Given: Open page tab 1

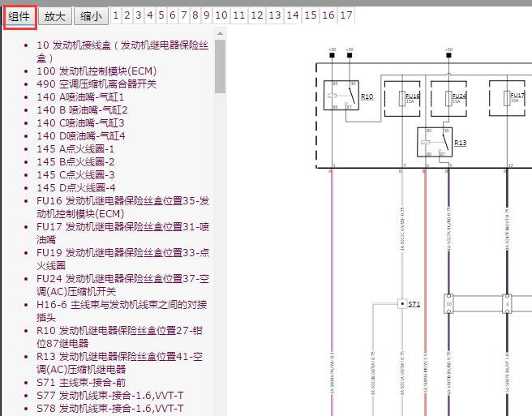Looking at the screenshot, I should tap(116, 15).
